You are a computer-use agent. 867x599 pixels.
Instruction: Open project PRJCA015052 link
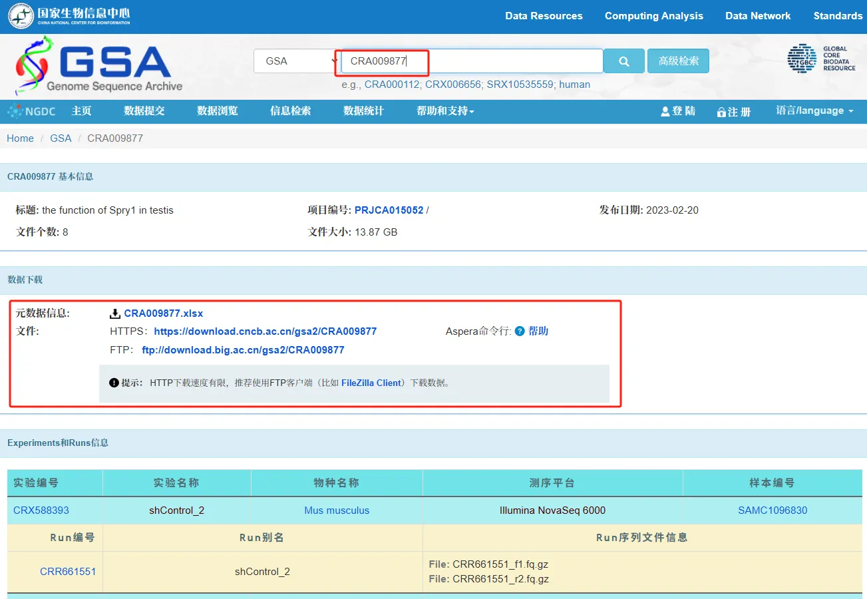tap(389, 210)
